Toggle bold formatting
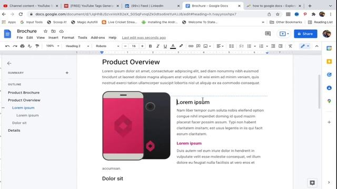 tap(150, 46)
